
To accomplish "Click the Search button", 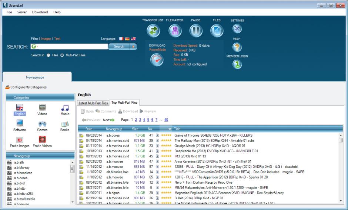I will click(119, 46).
